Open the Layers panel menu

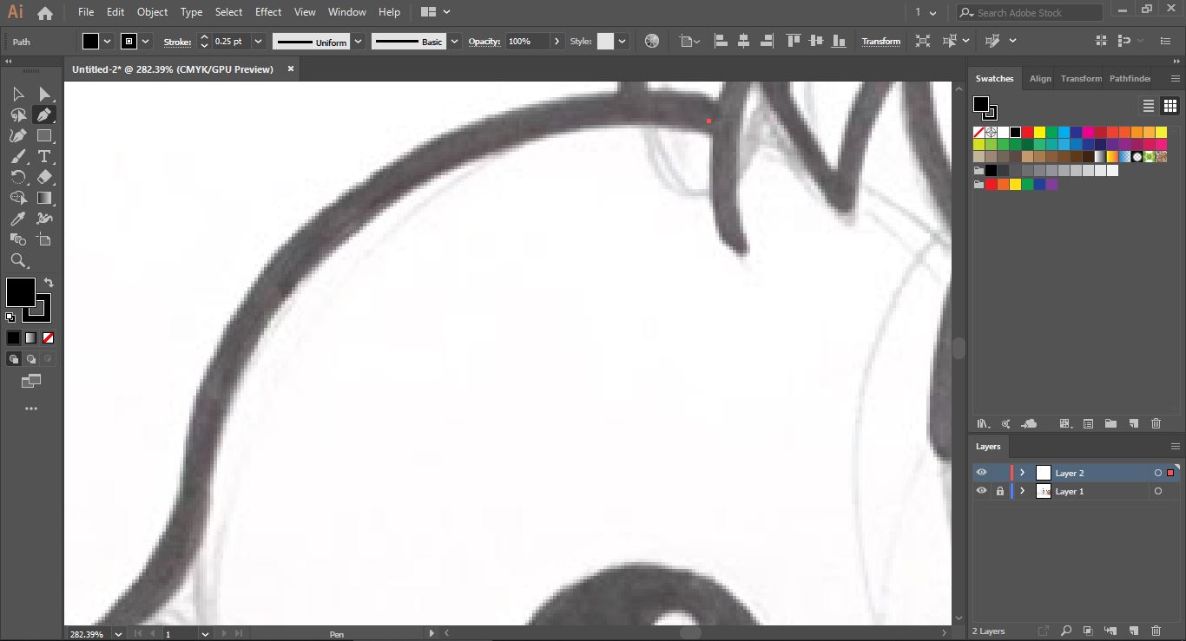[1176, 447]
